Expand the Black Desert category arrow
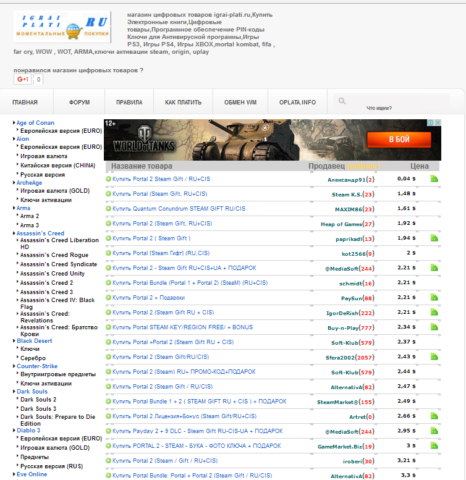This screenshot has width=466, height=480. (x=14, y=341)
